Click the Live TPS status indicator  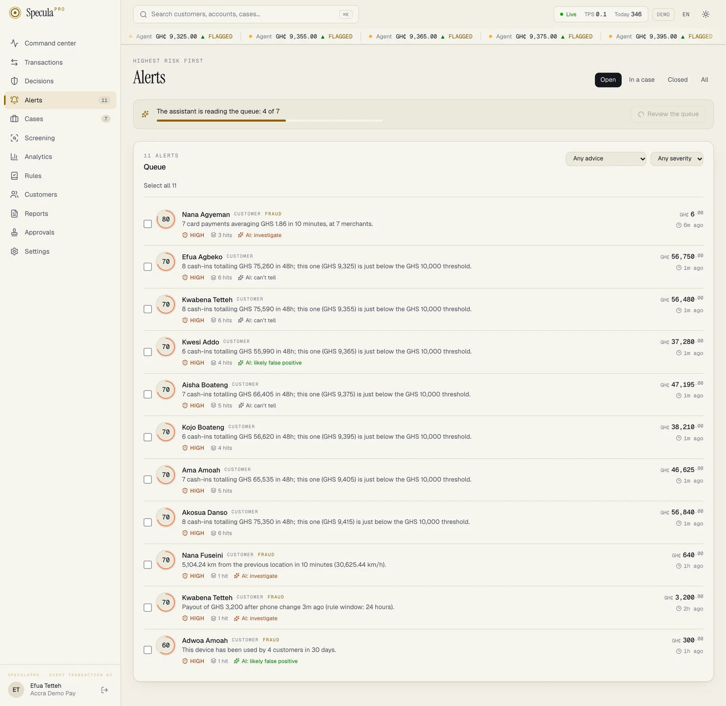click(x=601, y=15)
